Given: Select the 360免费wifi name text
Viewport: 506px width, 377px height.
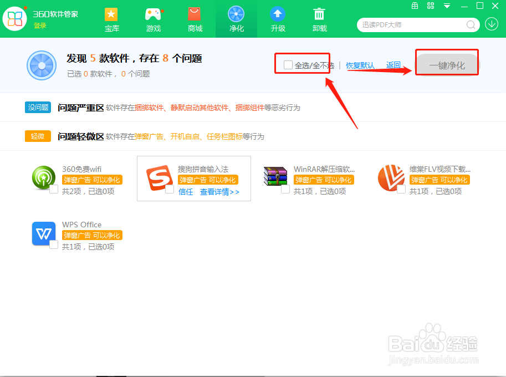Looking at the screenshot, I should [x=81, y=169].
